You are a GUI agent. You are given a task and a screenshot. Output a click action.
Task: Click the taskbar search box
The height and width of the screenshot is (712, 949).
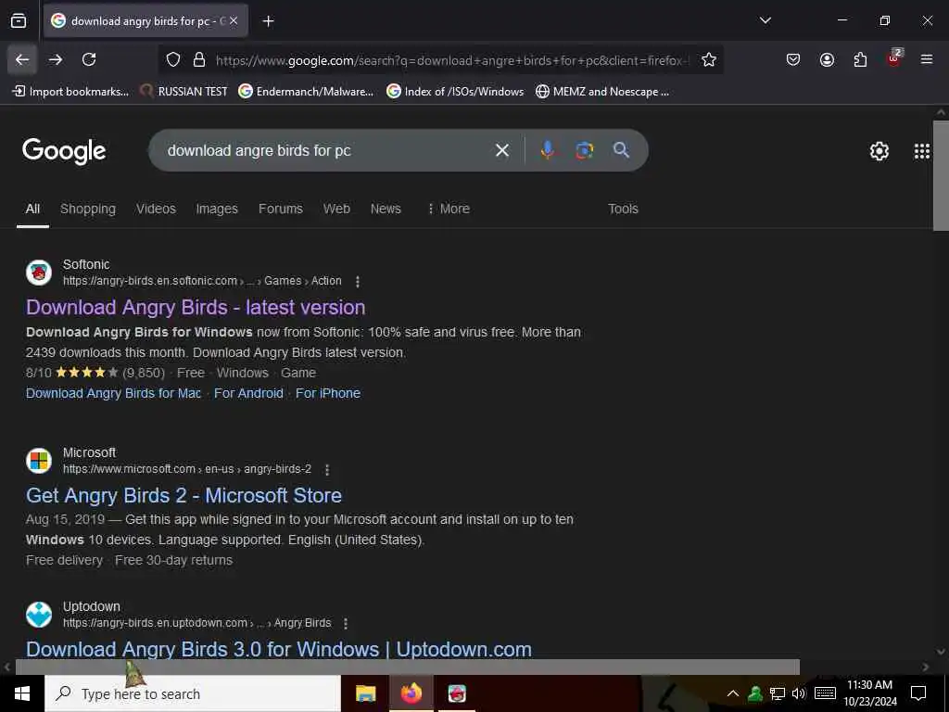[x=193, y=693]
